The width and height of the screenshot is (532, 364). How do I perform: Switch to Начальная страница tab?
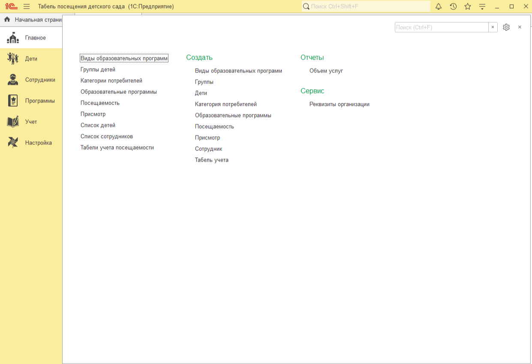pyautogui.click(x=34, y=20)
